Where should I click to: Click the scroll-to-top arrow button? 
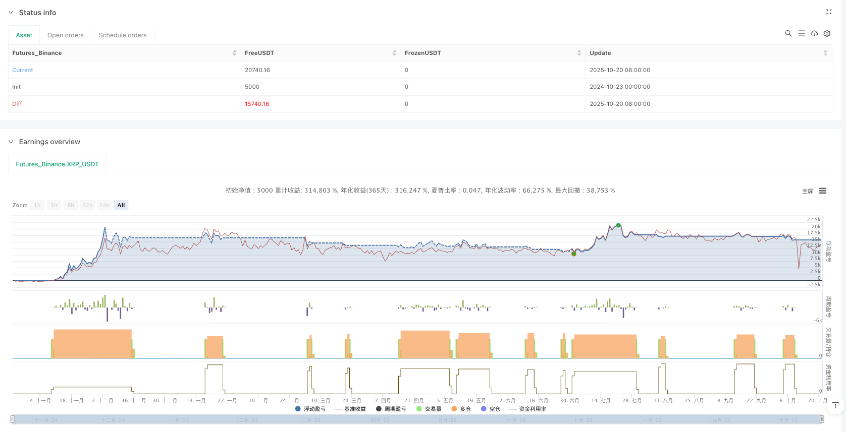pyautogui.click(x=835, y=406)
